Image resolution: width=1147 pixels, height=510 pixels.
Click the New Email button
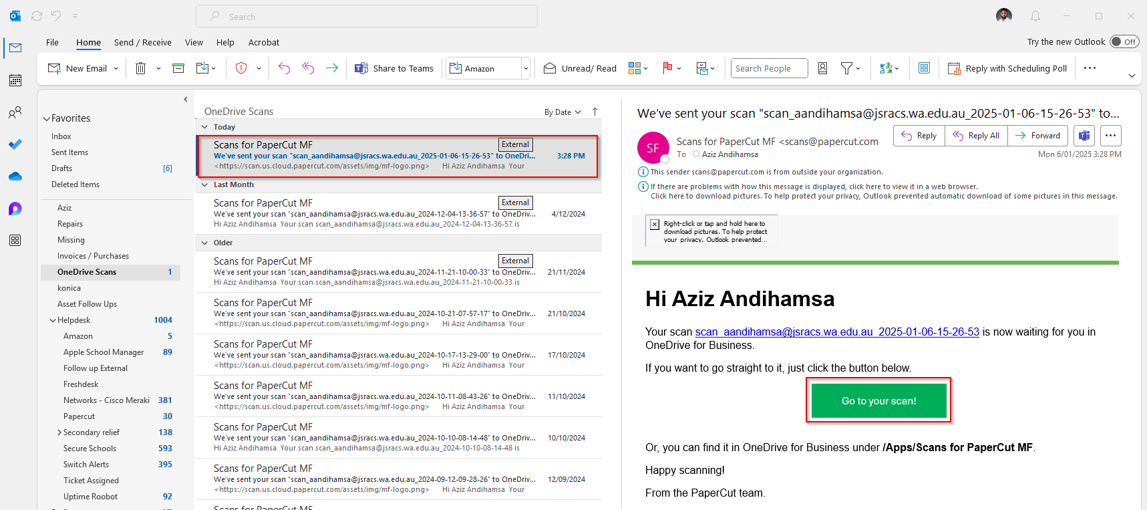coord(77,68)
